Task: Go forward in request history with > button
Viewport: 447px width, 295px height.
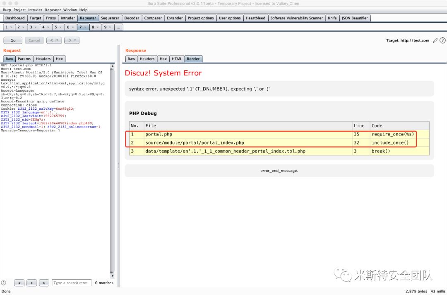Action: (69, 41)
